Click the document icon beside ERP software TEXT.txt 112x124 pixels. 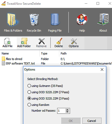[3, 63]
